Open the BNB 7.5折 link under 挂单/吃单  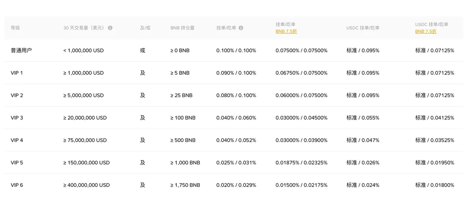(286, 31)
